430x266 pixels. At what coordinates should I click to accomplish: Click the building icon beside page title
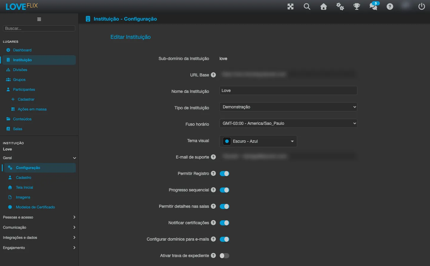[x=88, y=19]
